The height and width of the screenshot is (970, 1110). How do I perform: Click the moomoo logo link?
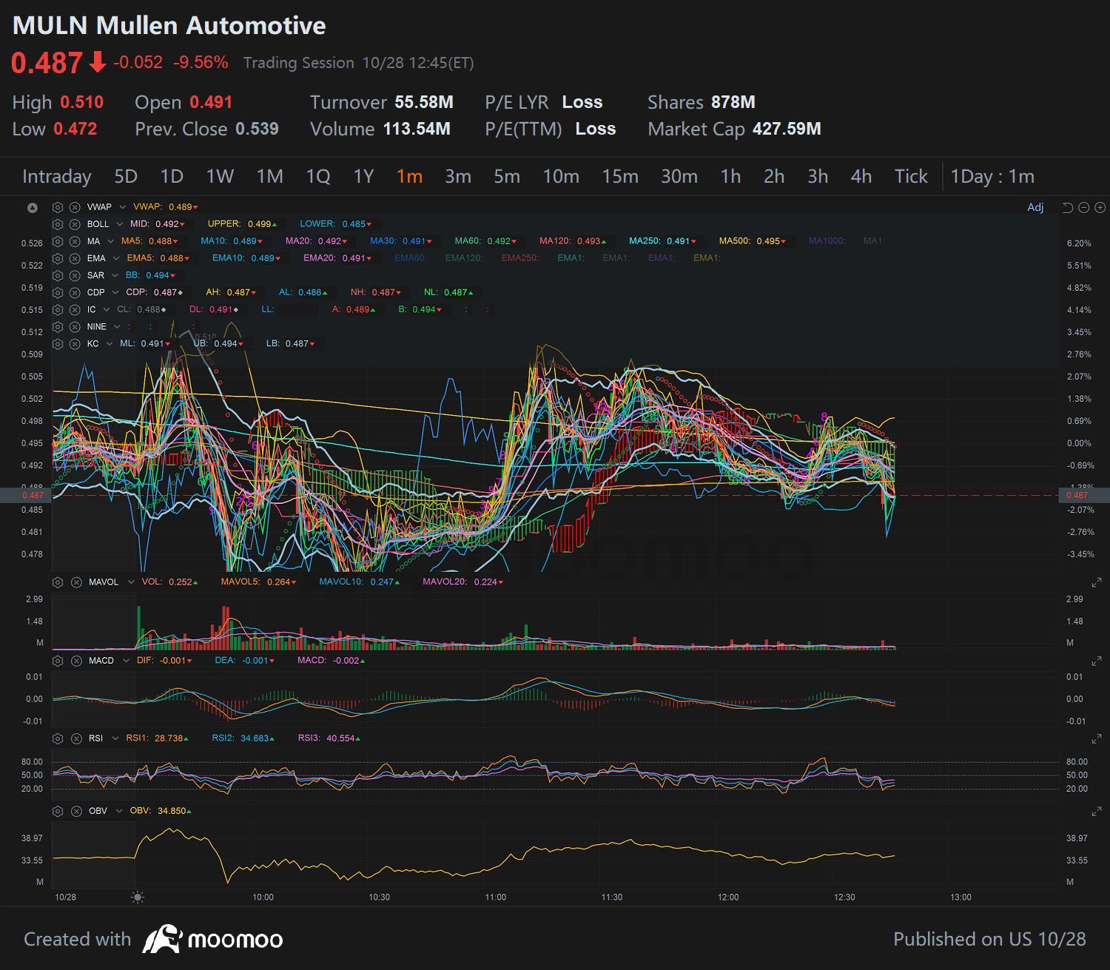212,939
